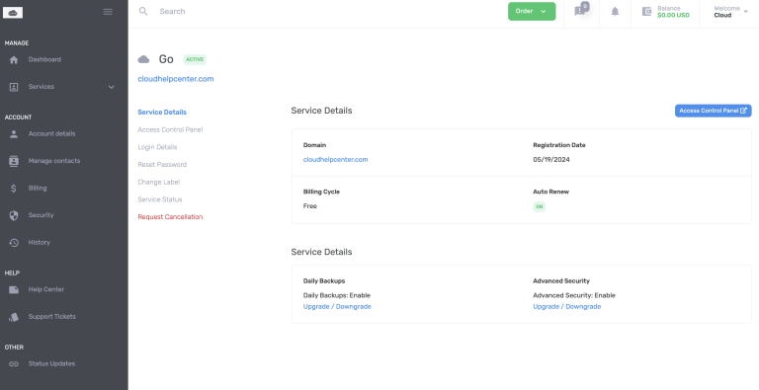The height and width of the screenshot is (390, 759).
Task: Click the Account details person icon
Action: 14,134
